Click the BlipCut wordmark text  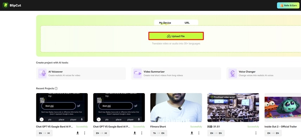pos(15,5)
